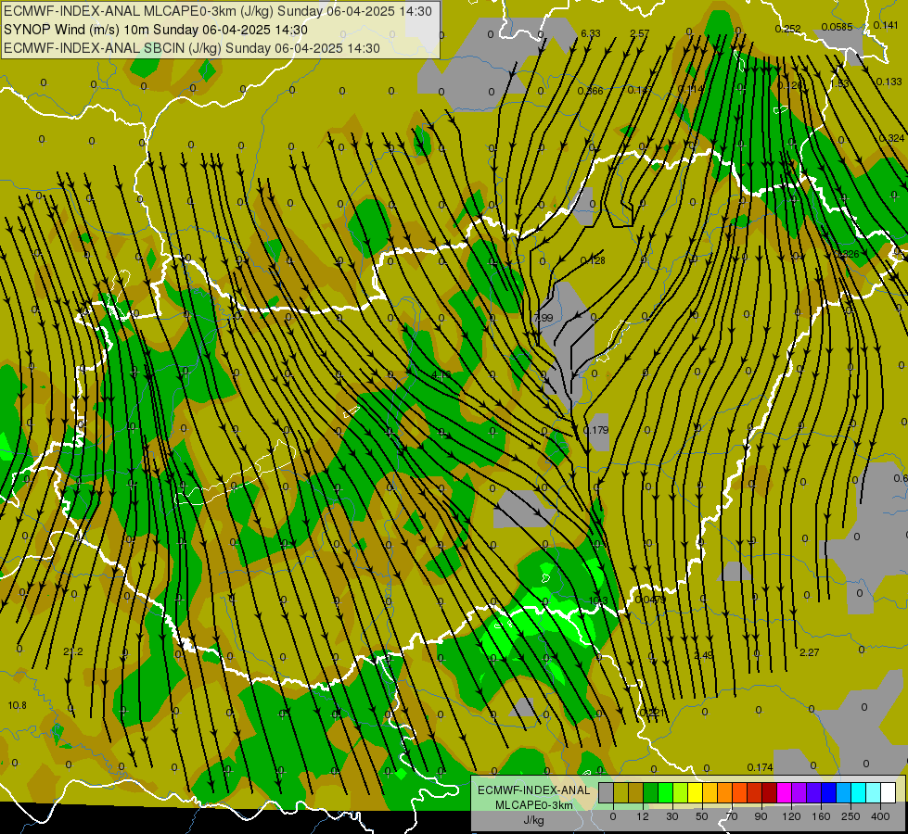Click the 0.179 value on the map
Screen dimensions: 908x834
coord(595,430)
